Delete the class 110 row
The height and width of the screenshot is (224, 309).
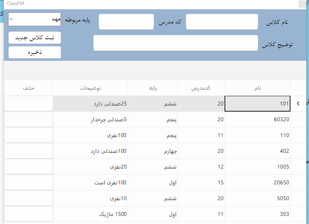(29, 135)
